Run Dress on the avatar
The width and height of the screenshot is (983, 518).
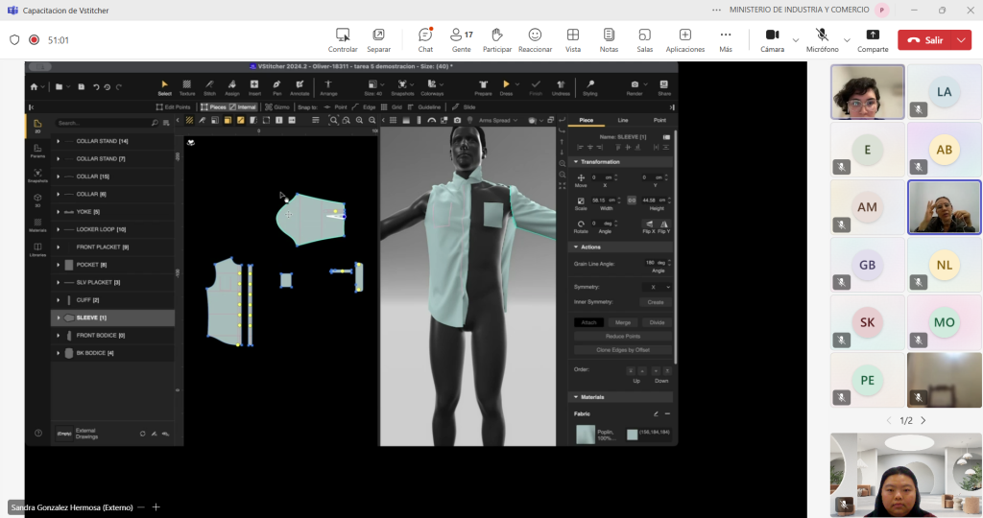[x=506, y=87]
